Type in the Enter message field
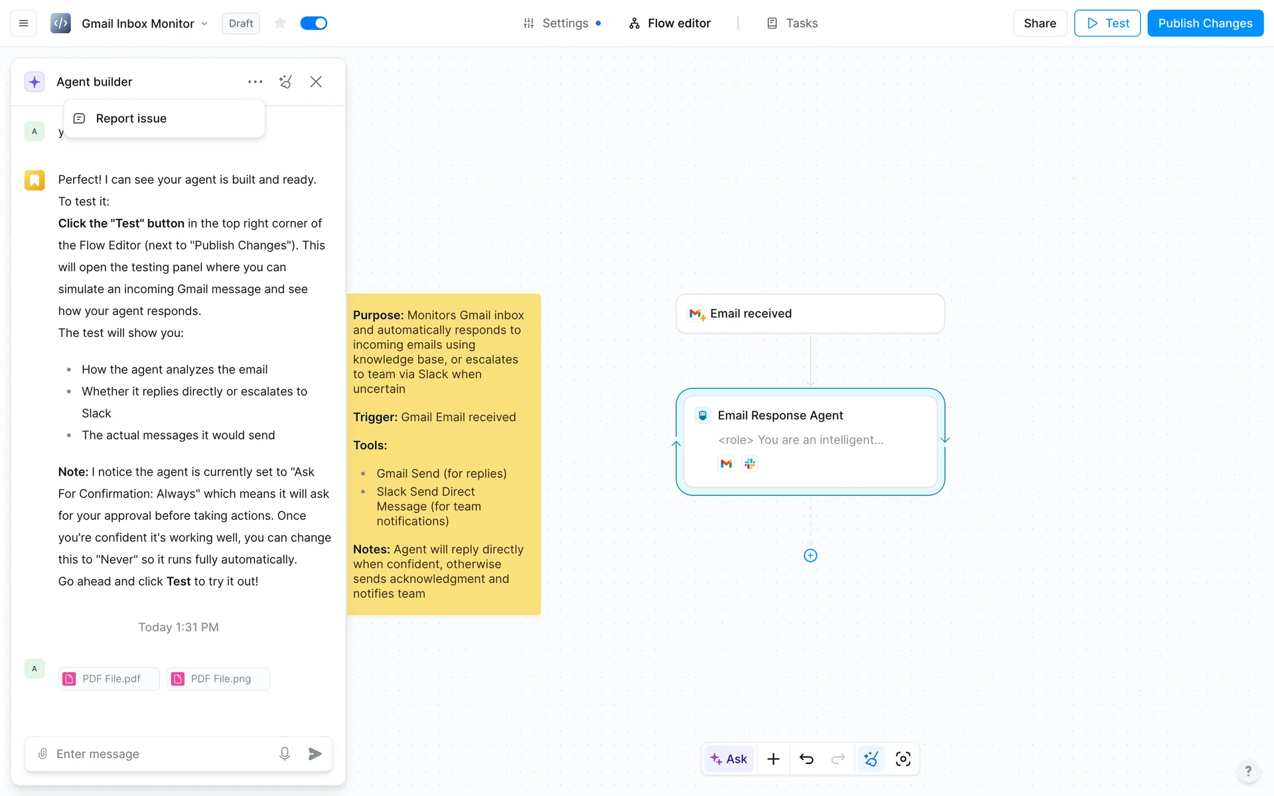This screenshot has height=796, width=1274. 159,754
